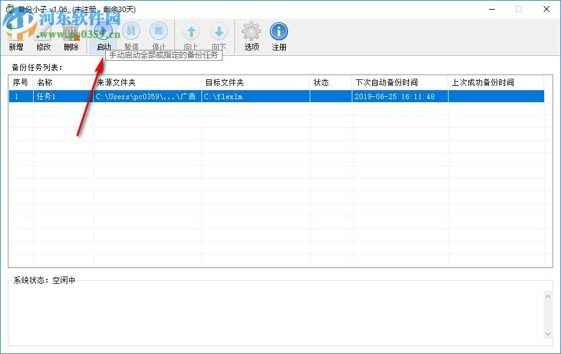Image resolution: width=561 pixels, height=354 pixels.
Task: Click the 注册 registration info icon
Action: click(278, 30)
